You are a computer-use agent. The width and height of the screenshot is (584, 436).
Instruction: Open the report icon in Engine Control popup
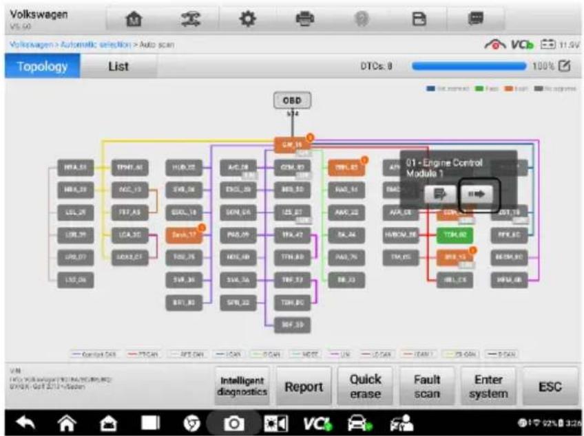pyautogui.click(x=440, y=194)
